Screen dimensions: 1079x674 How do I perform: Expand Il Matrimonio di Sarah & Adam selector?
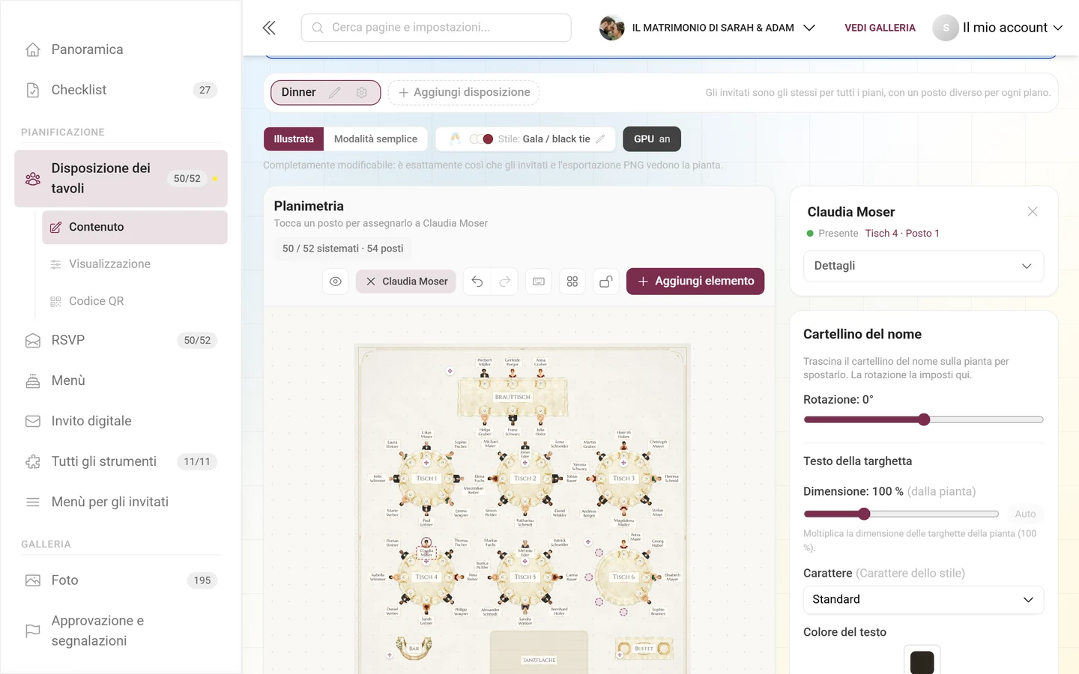point(707,28)
